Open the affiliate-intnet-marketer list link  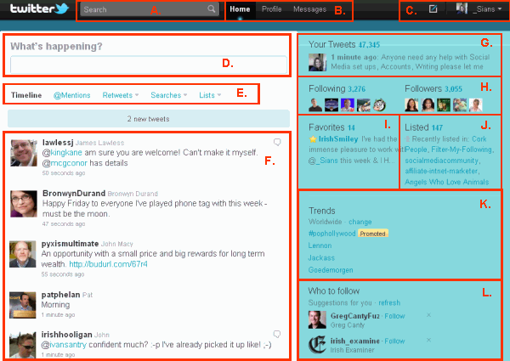[441, 172]
